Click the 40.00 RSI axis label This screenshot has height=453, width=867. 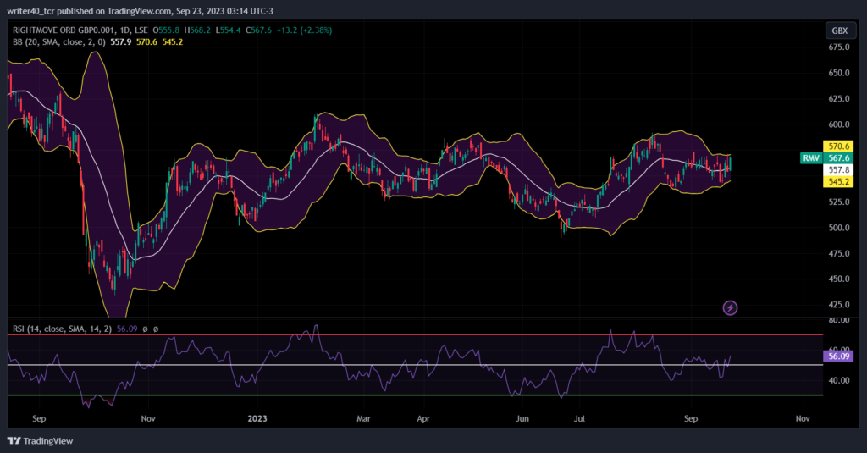pos(839,380)
